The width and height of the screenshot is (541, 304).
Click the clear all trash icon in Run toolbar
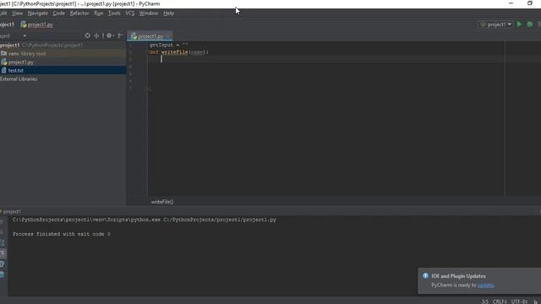3,274
